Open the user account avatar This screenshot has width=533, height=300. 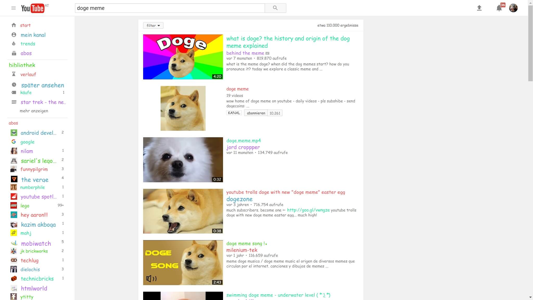click(513, 8)
